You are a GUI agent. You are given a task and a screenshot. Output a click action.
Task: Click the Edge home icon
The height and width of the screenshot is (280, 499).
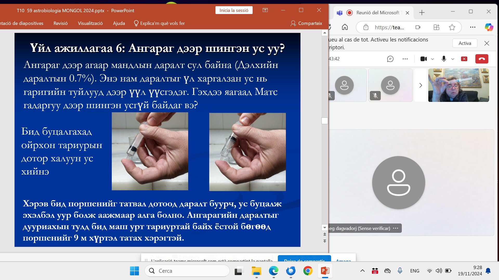[345, 27]
